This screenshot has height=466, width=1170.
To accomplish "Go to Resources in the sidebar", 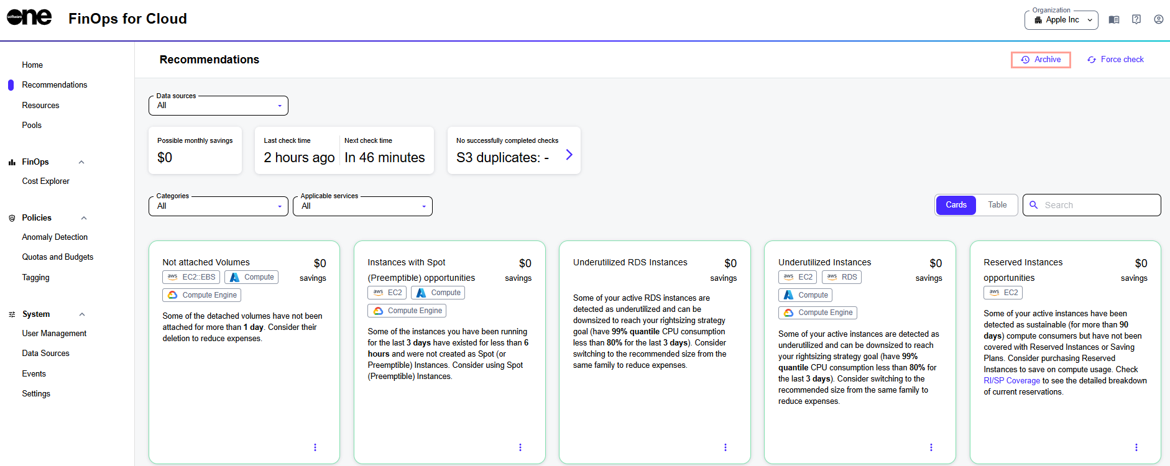I will (x=40, y=106).
